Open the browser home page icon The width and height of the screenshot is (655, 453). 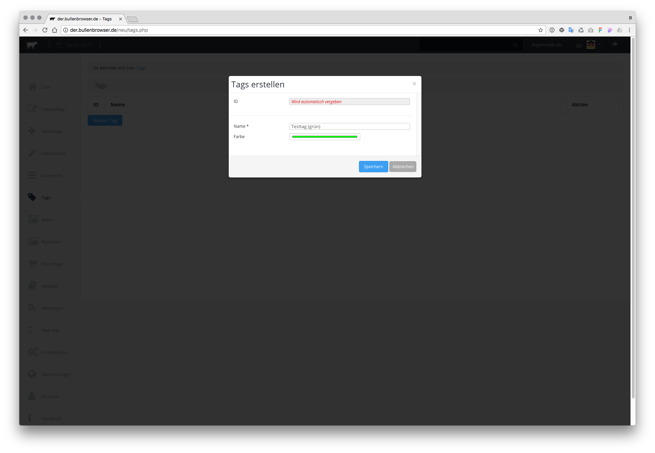[x=55, y=30]
